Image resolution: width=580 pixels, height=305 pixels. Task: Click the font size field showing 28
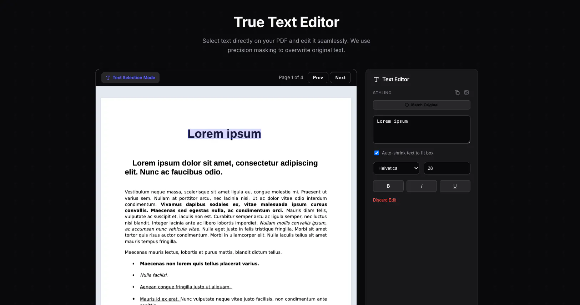tap(447, 168)
